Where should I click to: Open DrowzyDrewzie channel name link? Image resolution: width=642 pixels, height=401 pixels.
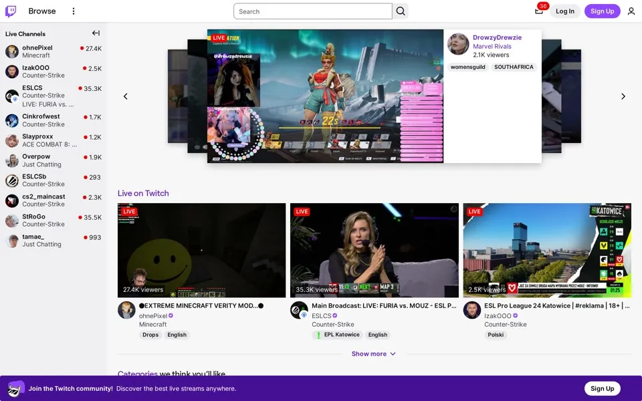497,37
